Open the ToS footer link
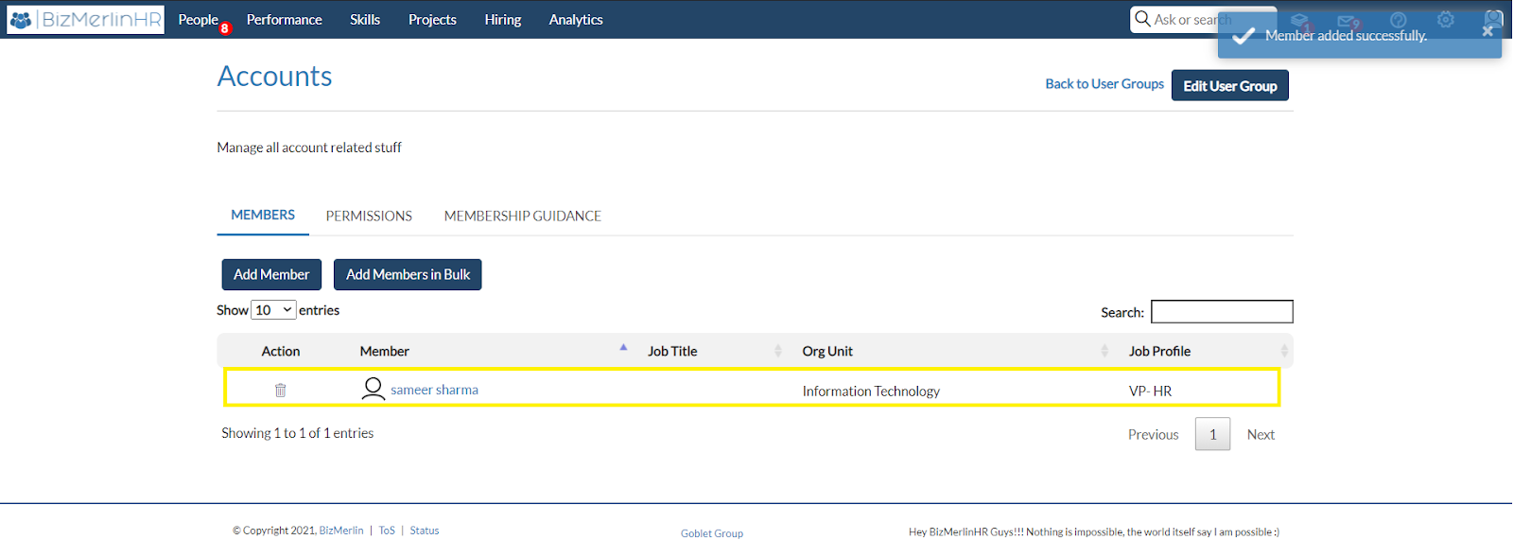 (387, 531)
